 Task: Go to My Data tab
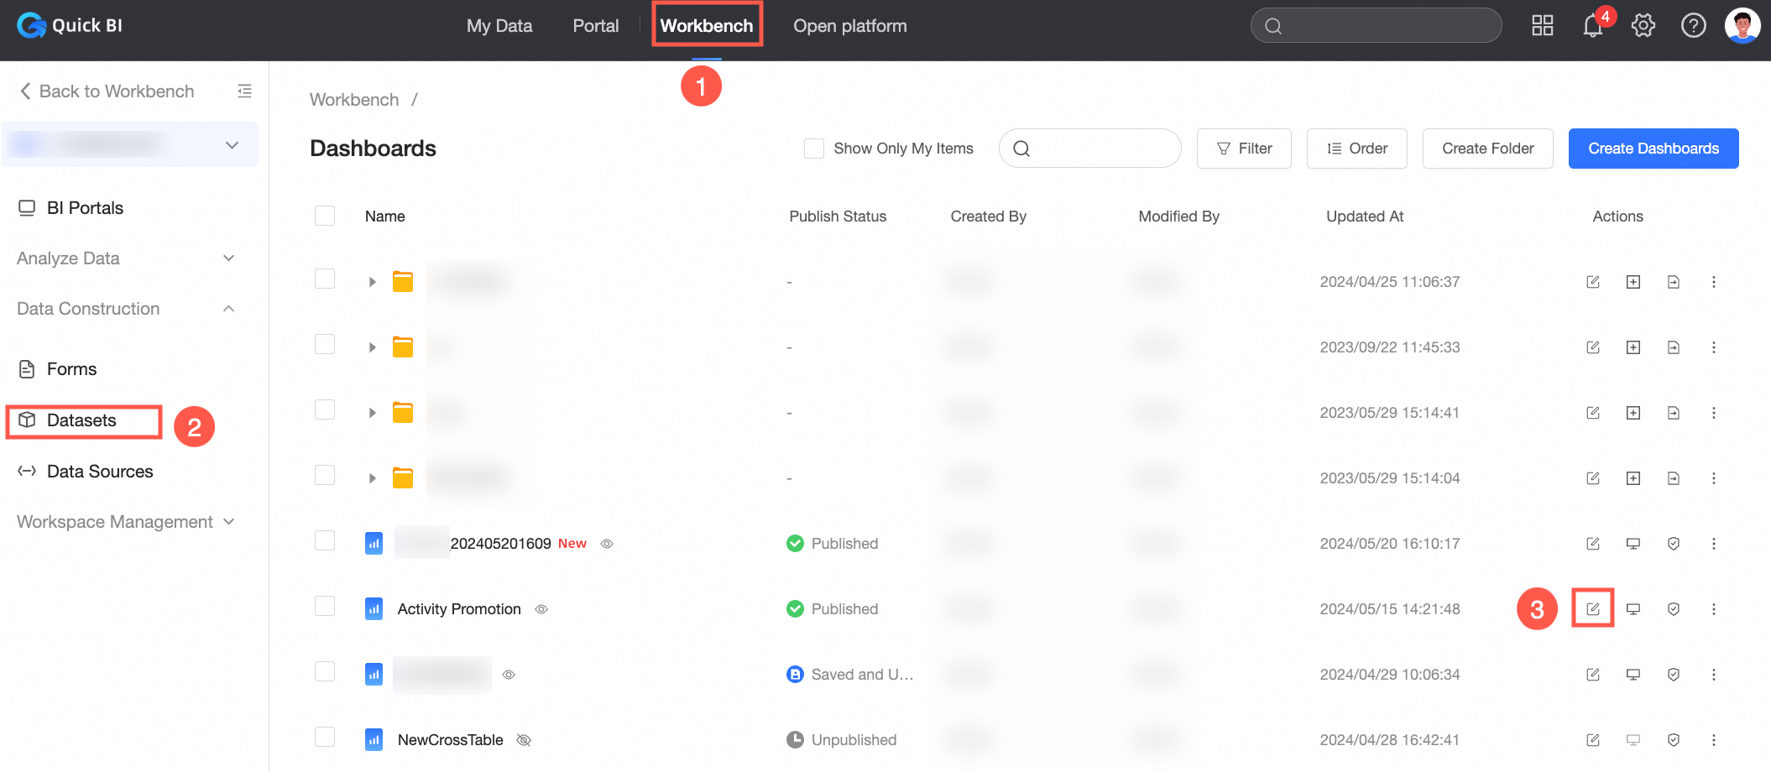click(499, 26)
